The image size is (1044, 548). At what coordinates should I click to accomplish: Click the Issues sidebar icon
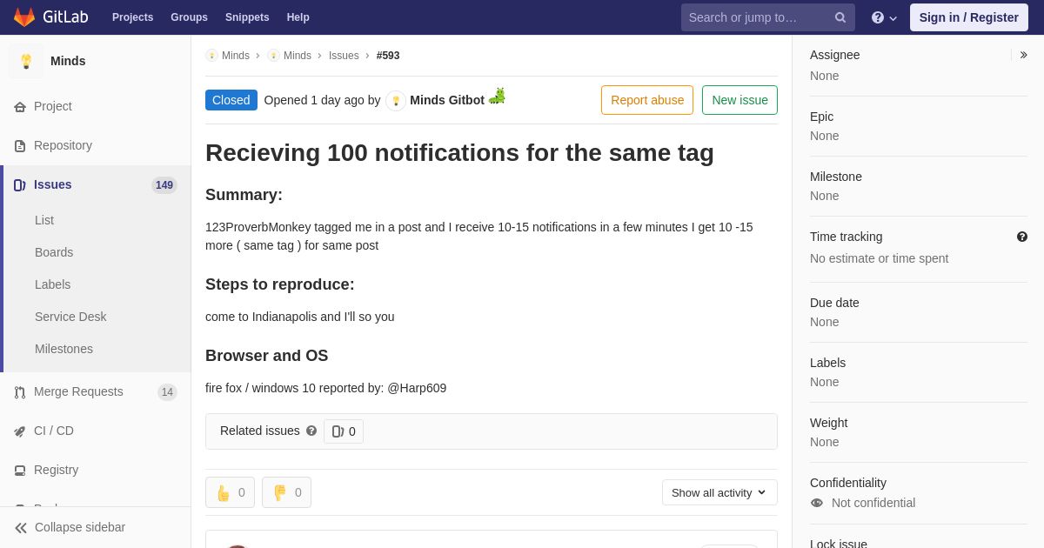pyautogui.click(x=20, y=185)
